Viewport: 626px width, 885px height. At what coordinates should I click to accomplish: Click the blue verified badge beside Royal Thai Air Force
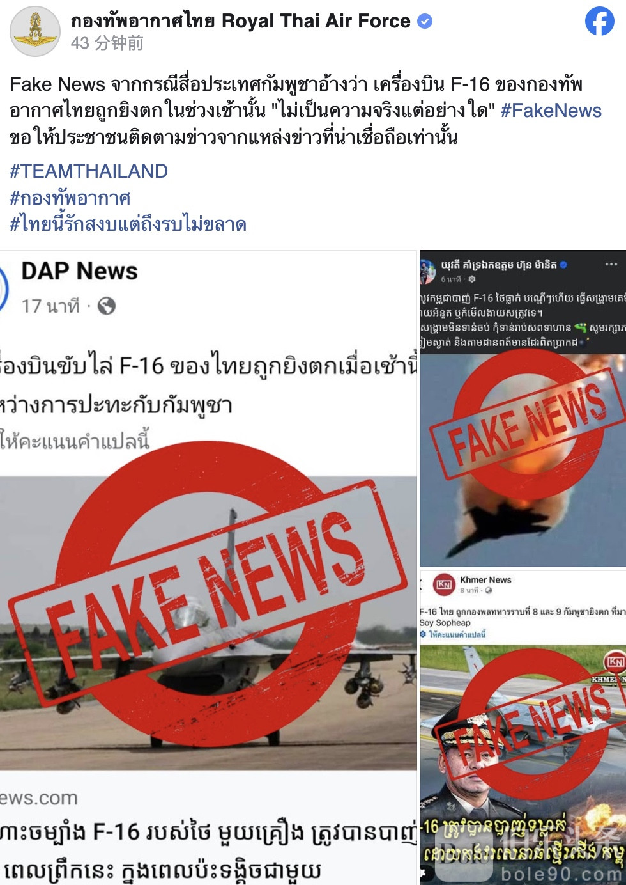click(x=425, y=21)
